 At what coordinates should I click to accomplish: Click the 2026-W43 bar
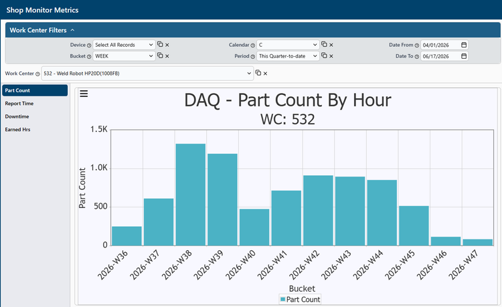pos(350,211)
